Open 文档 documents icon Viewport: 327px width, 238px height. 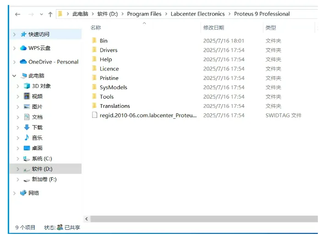27,116
